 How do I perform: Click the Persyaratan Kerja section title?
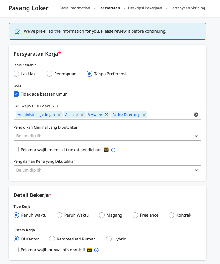37,54
